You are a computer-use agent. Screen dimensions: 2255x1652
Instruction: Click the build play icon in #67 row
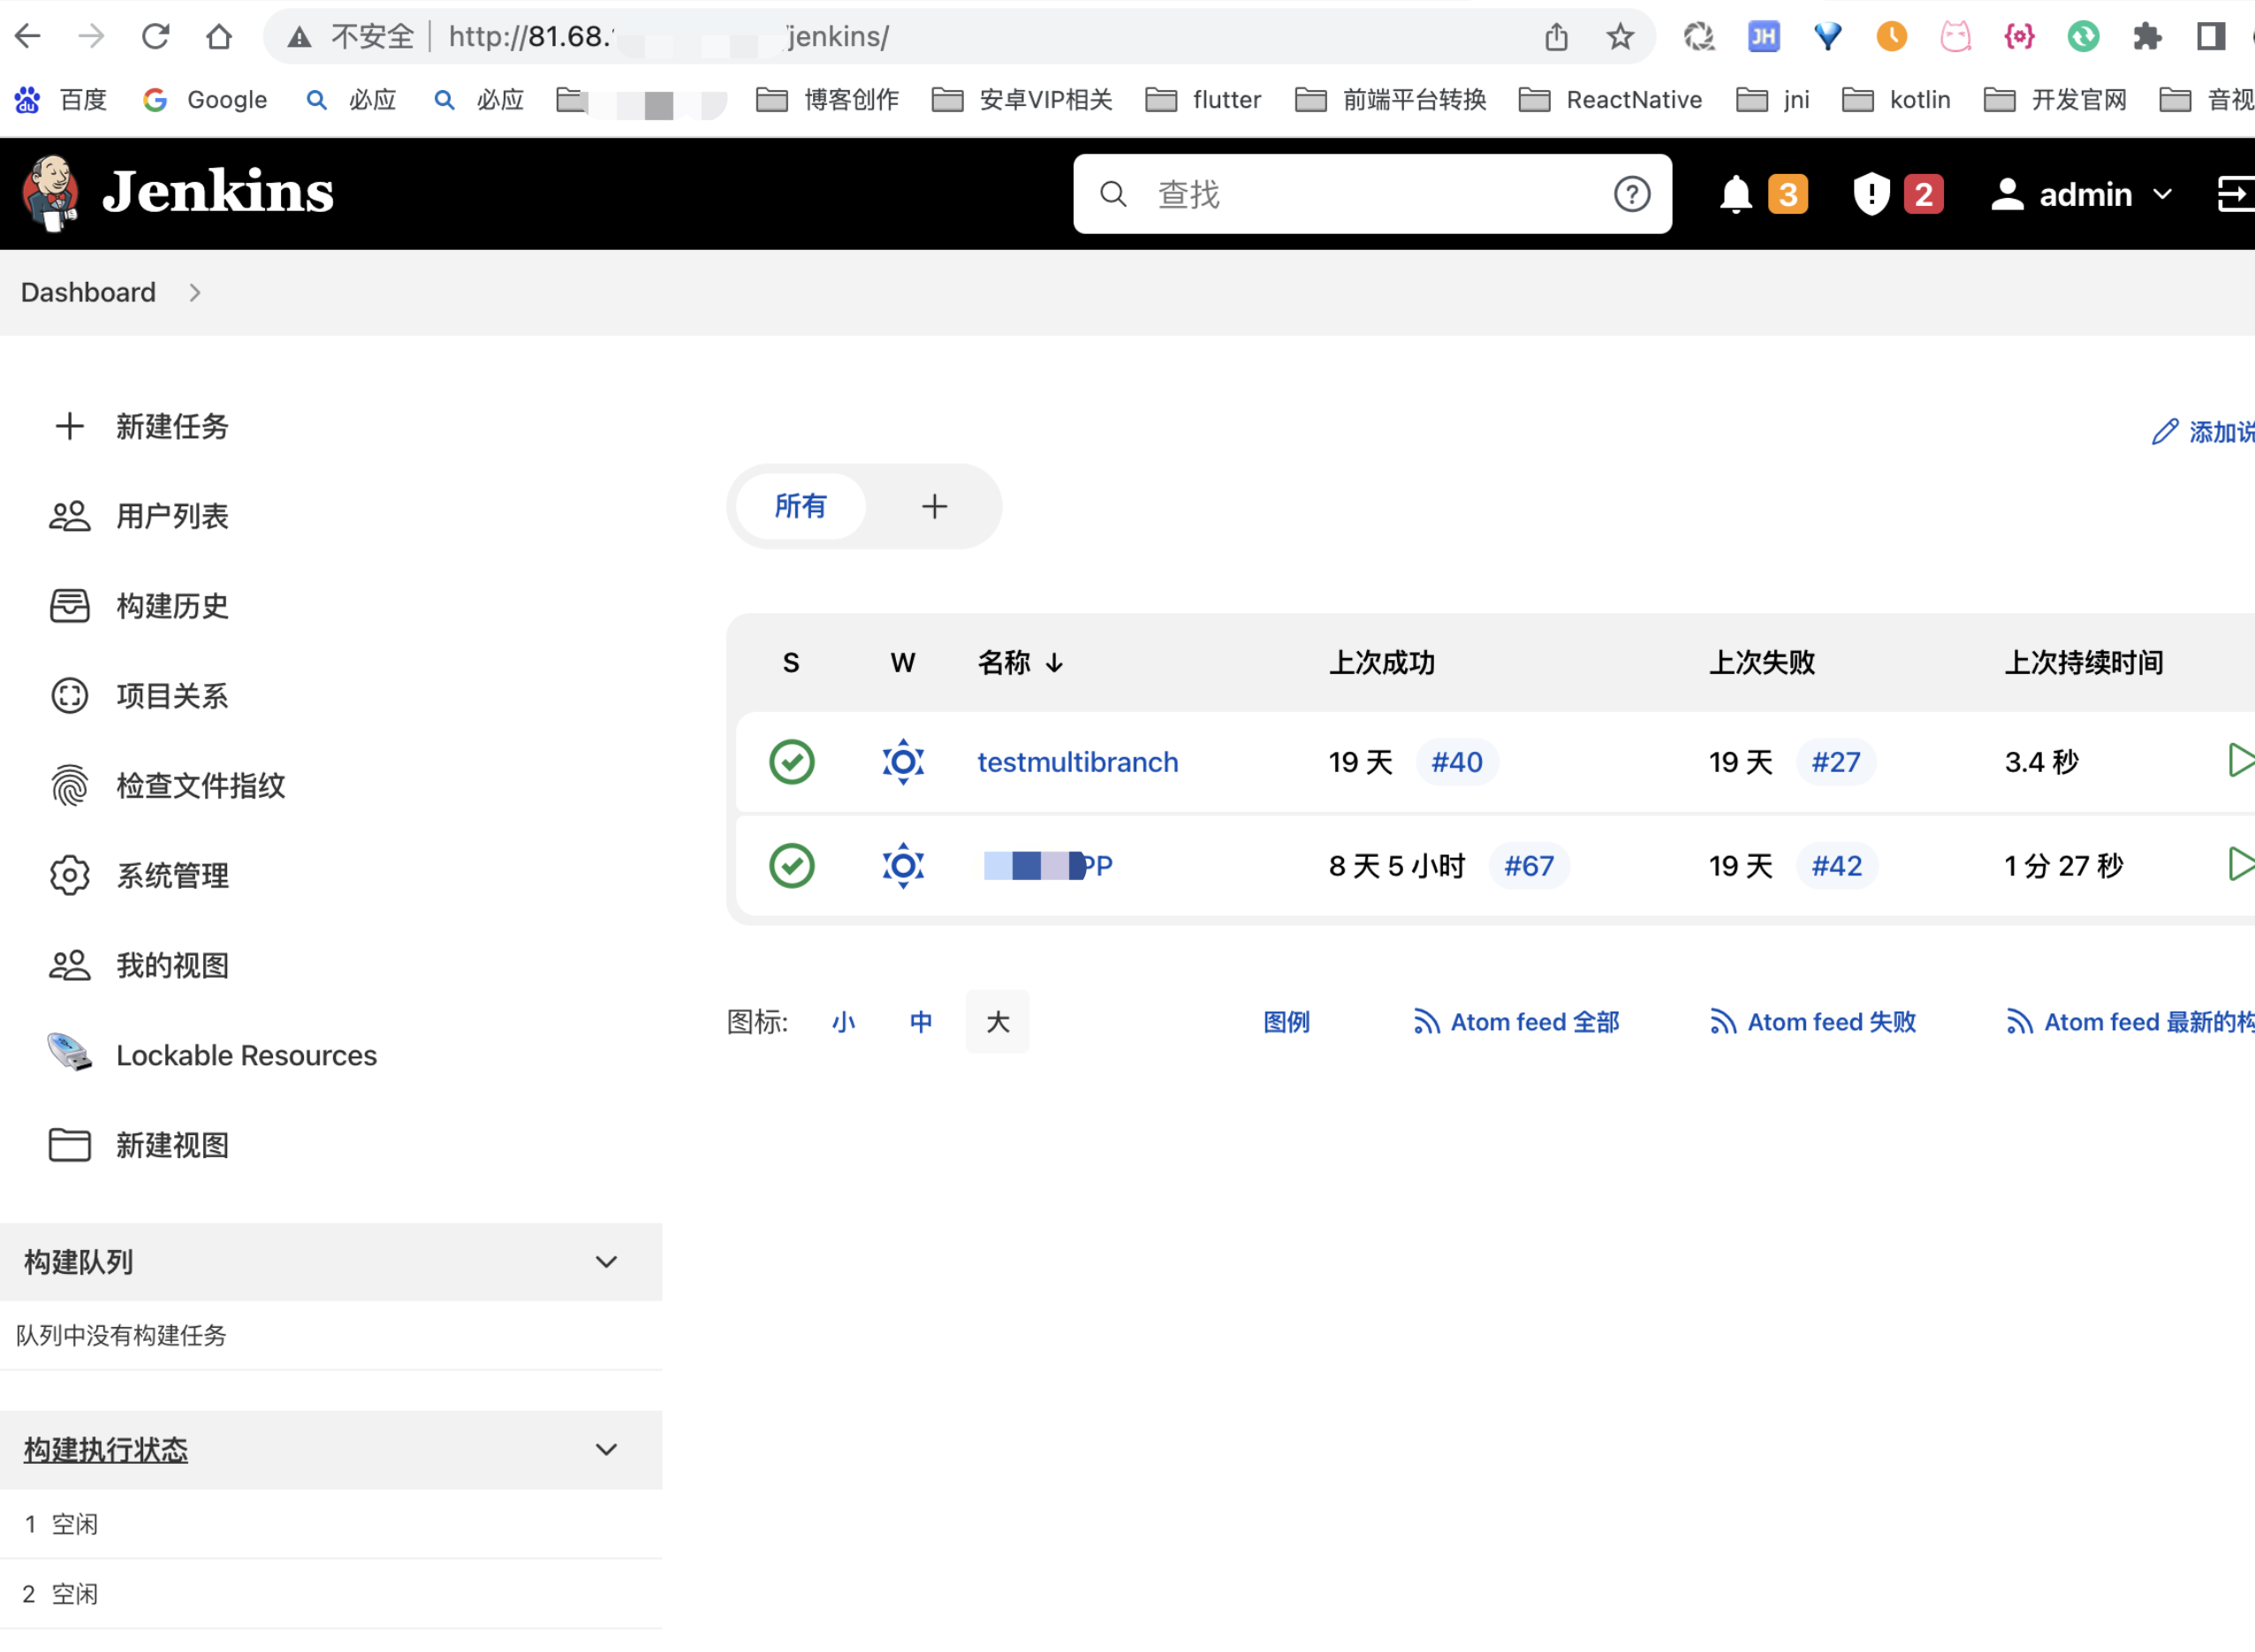tap(2241, 864)
